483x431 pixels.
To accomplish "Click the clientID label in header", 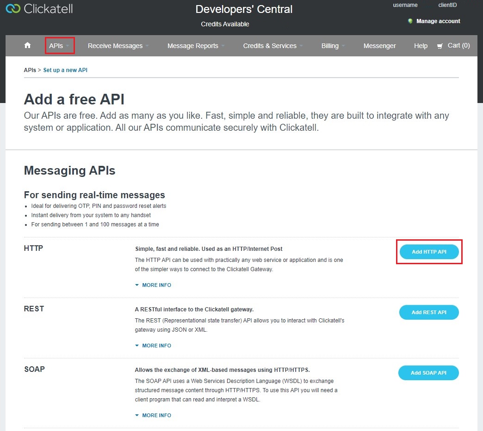I will pos(447,5).
